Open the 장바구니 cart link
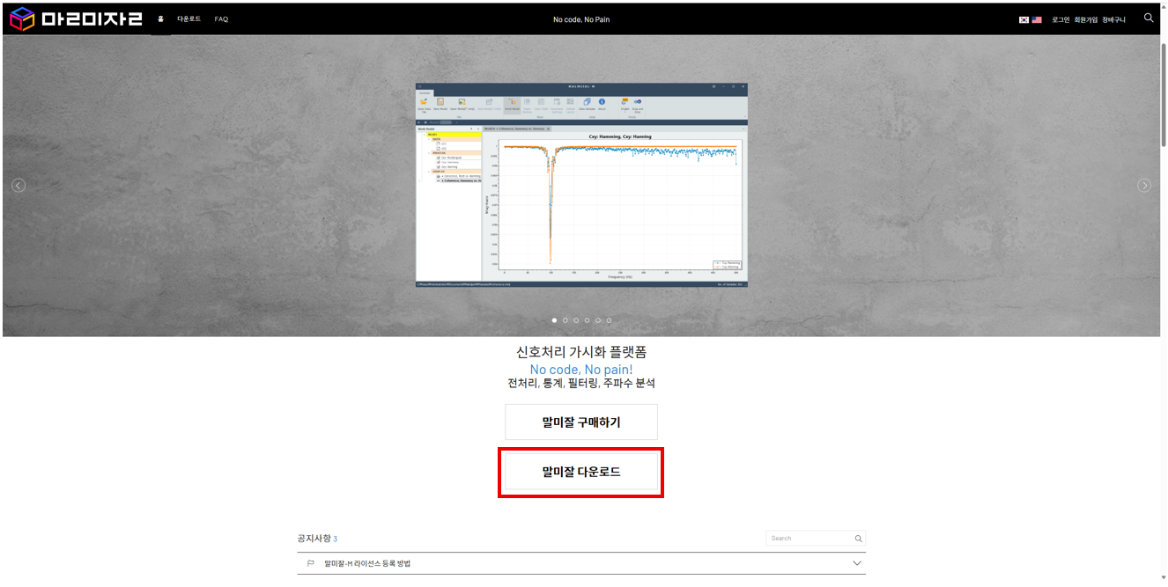The image size is (1168, 587). [1113, 19]
